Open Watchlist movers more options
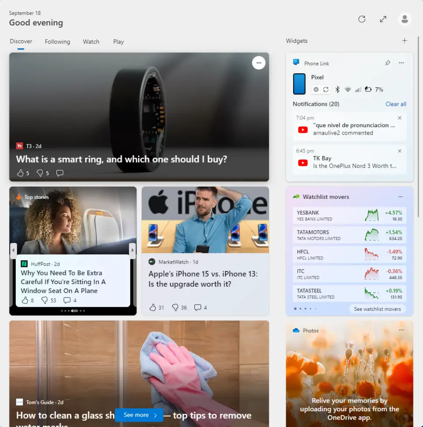Image resolution: width=423 pixels, height=427 pixels. tap(400, 197)
